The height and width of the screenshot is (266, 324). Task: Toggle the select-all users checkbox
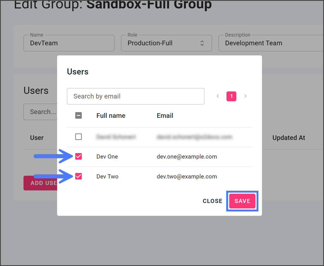coord(78,116)
